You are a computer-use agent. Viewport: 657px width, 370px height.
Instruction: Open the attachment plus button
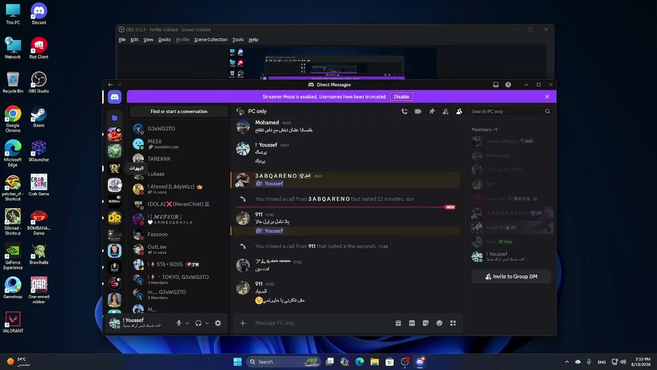(x=243, y=323)
